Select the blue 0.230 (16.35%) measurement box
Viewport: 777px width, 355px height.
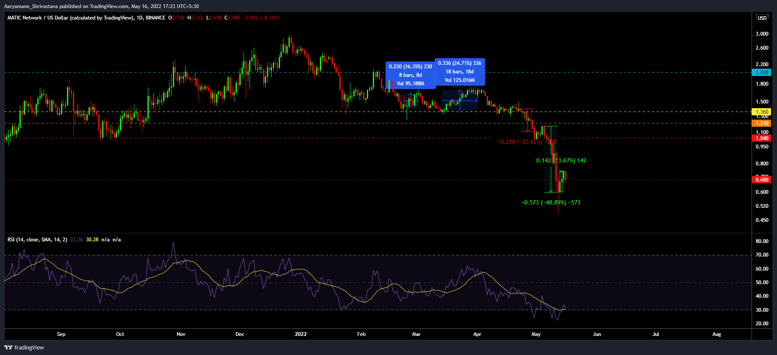pyautogui.click(x=410, y=75)
